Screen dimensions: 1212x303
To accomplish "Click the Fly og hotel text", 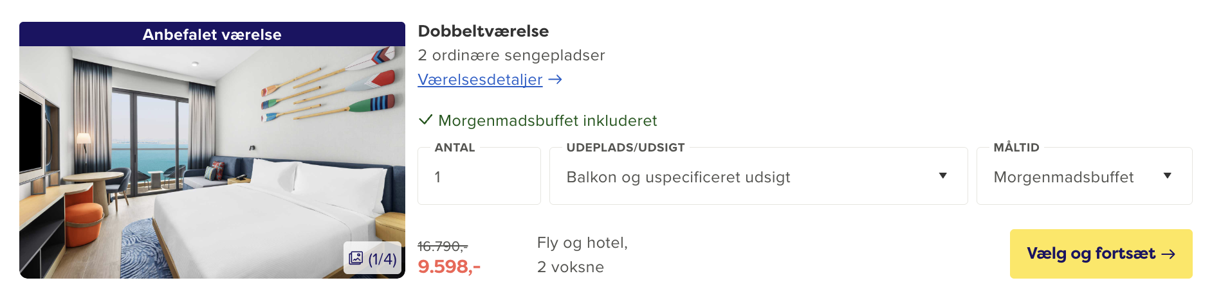I will tap(582, 243).
